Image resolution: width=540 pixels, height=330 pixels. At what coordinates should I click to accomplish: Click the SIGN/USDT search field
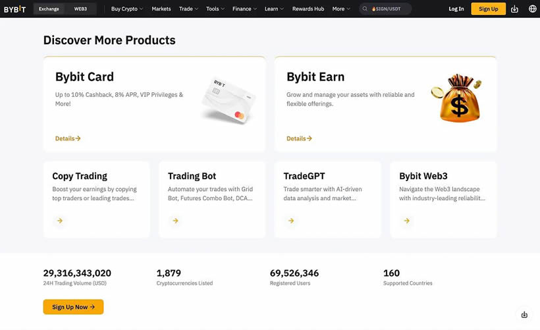[x=385, y=9]
